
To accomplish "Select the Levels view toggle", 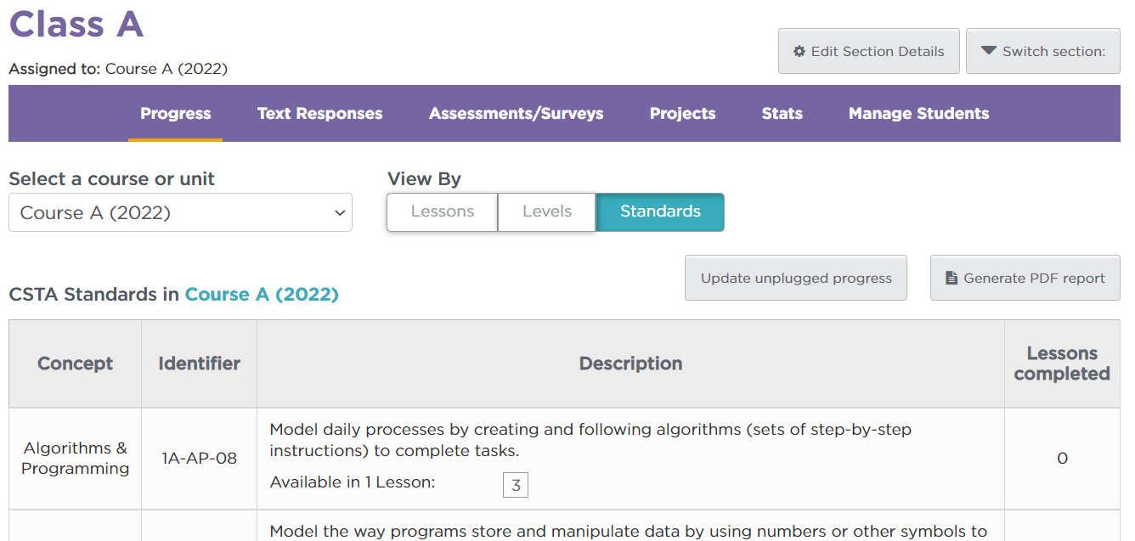I will pyautogui.click(x=546, y=212).
